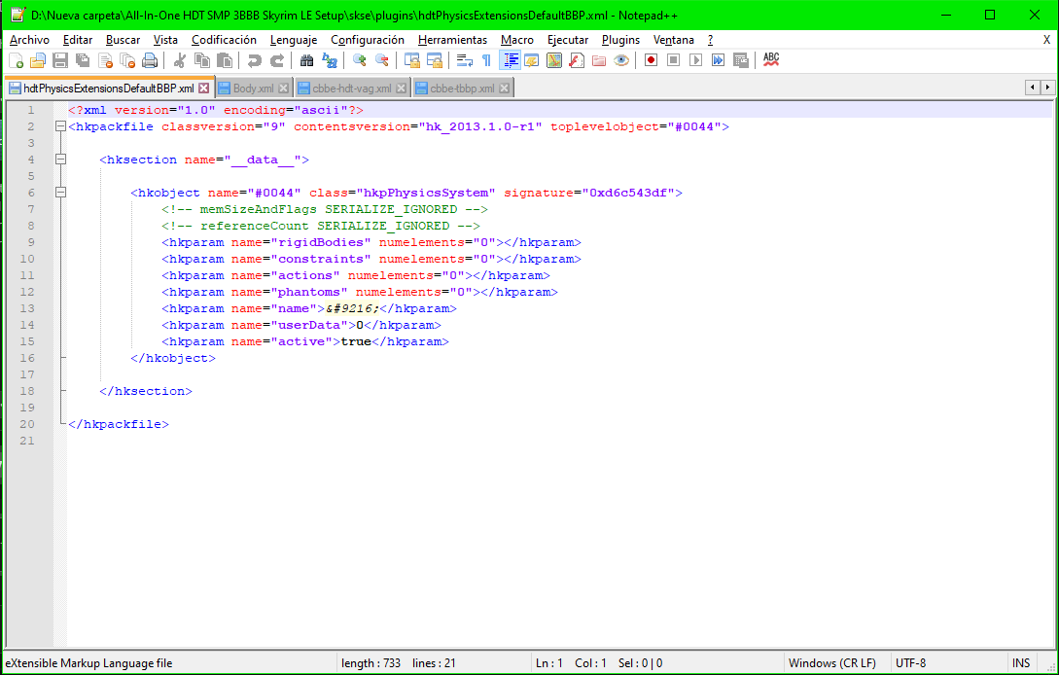Toggle word wrap toolbar icon
This screenshot has width=1059, height=675.
(x=465, y=61)
